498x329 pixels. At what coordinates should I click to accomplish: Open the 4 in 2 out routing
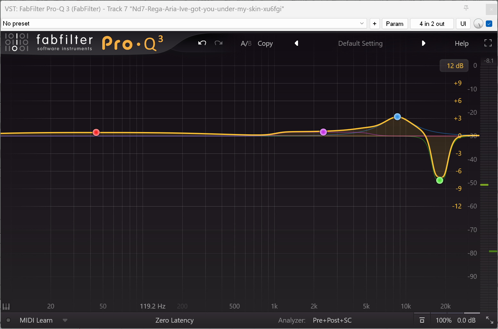(x=432, y=24)
